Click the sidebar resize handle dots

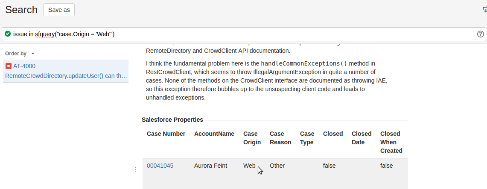(135, 169)
